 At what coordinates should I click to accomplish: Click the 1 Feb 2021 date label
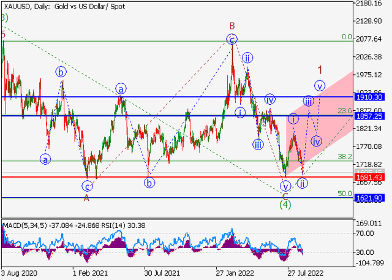tap(90, 273)
